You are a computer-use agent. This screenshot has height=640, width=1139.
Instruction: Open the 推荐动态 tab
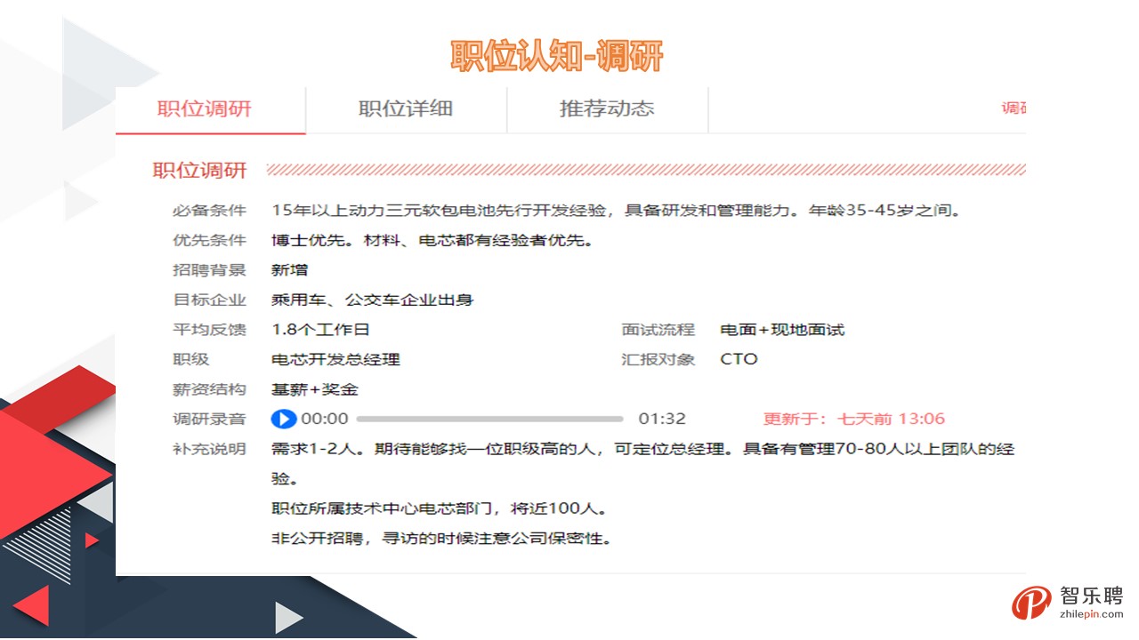[607, 109]
